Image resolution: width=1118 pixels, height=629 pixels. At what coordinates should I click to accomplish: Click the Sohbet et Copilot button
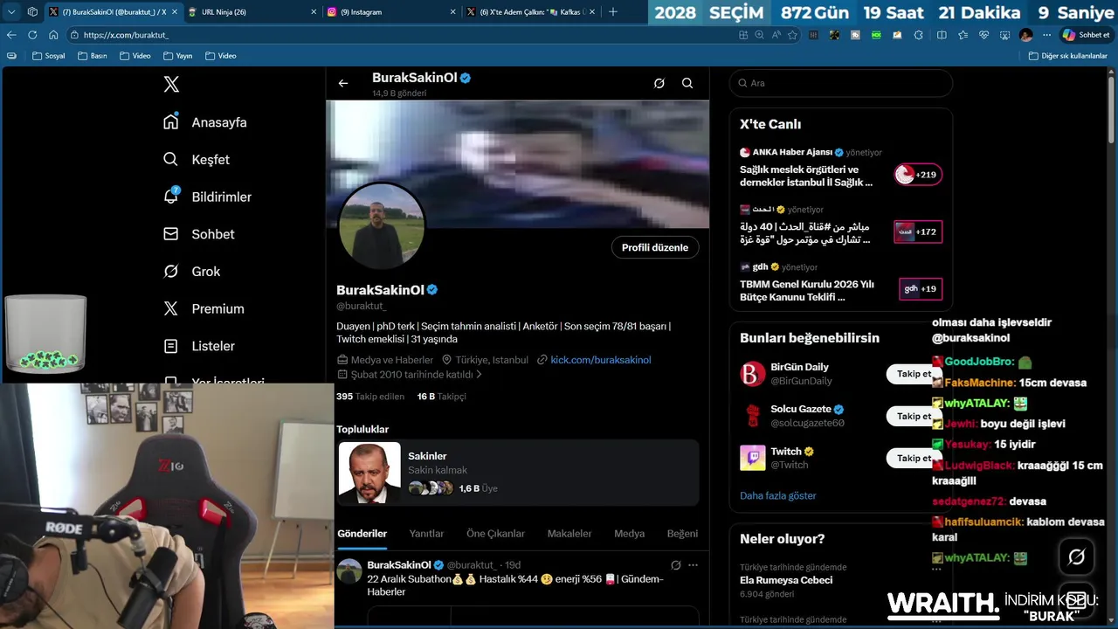(1086, 35)
